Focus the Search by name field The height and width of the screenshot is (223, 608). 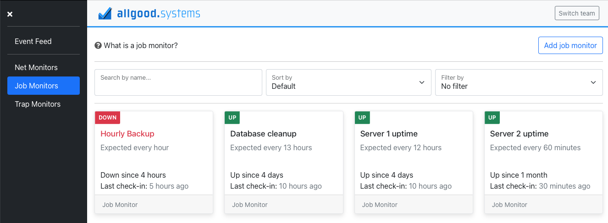[x=178, y=82]
